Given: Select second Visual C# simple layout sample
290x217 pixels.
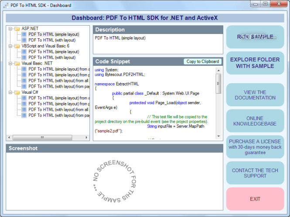Looking at the screenshot, I should [x=59, y=104].
